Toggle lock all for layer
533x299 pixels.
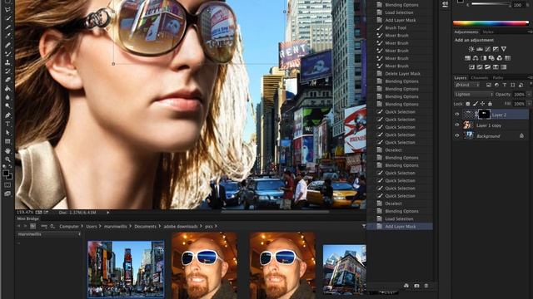click(490, 104)
